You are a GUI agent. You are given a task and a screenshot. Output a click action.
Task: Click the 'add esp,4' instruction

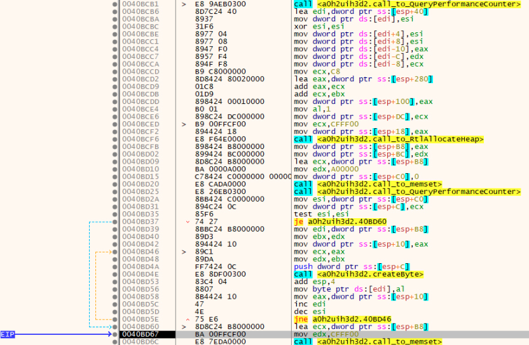tap(314, 282)
